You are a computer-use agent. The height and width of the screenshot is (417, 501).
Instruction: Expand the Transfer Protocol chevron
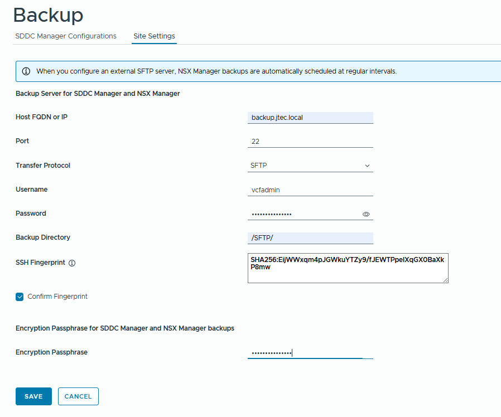click(368, 166)
